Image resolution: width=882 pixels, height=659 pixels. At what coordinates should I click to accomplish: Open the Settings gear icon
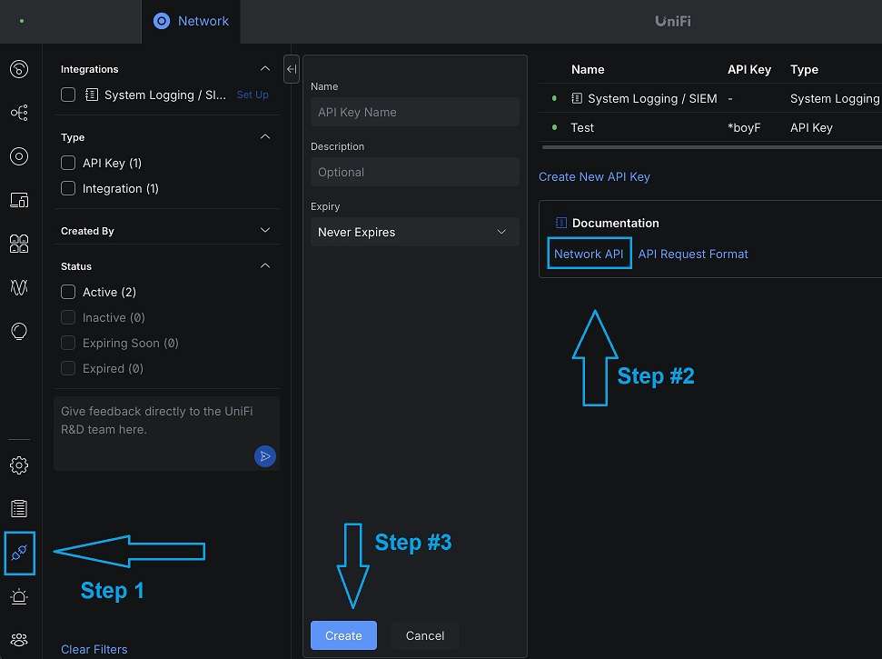tap(19, 465)
